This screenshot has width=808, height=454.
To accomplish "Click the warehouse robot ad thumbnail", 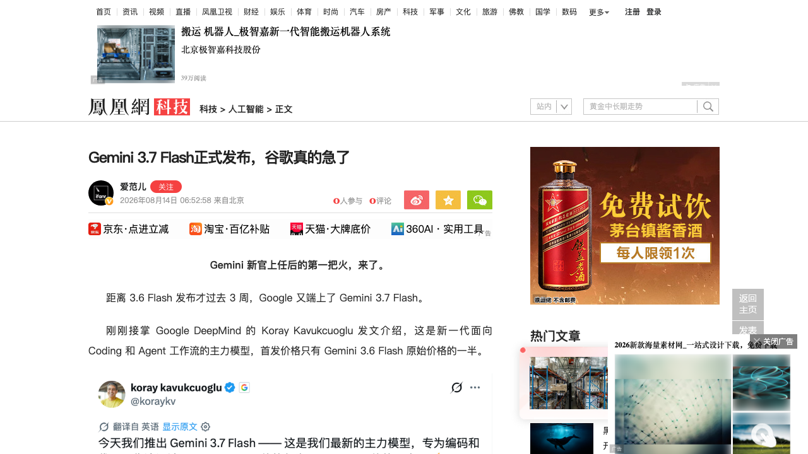I will coord(136,54).
